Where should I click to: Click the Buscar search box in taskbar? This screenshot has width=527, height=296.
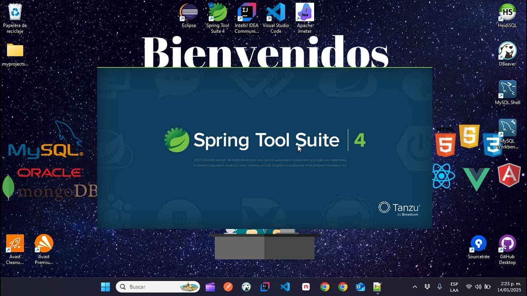click(158, 287)
